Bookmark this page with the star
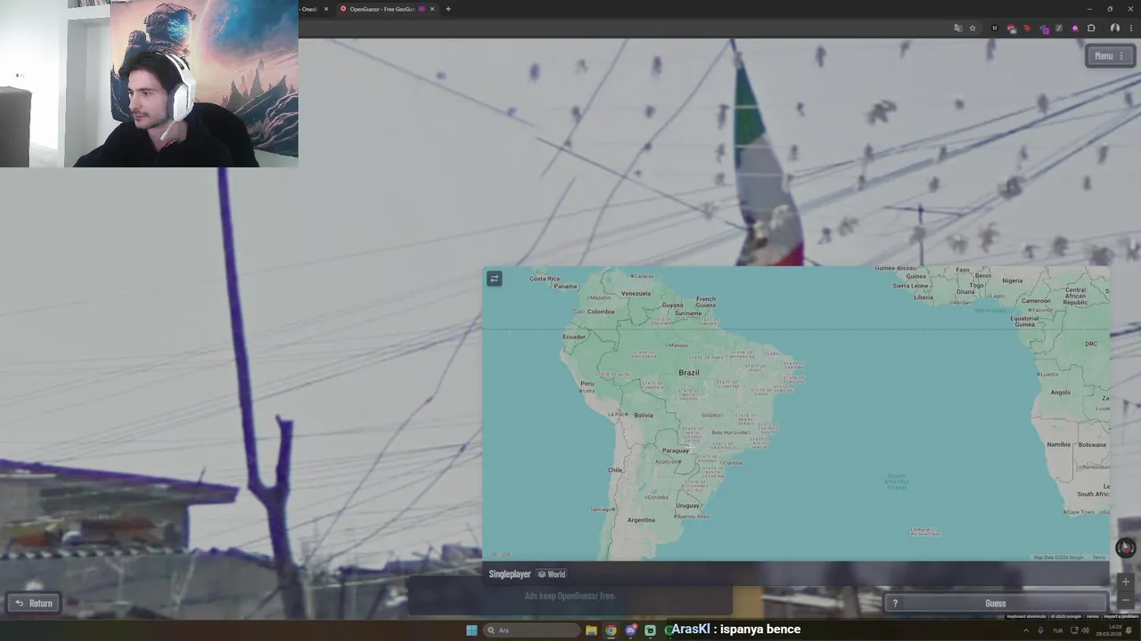Screen dimensions: 1141x641 (973, 28)
